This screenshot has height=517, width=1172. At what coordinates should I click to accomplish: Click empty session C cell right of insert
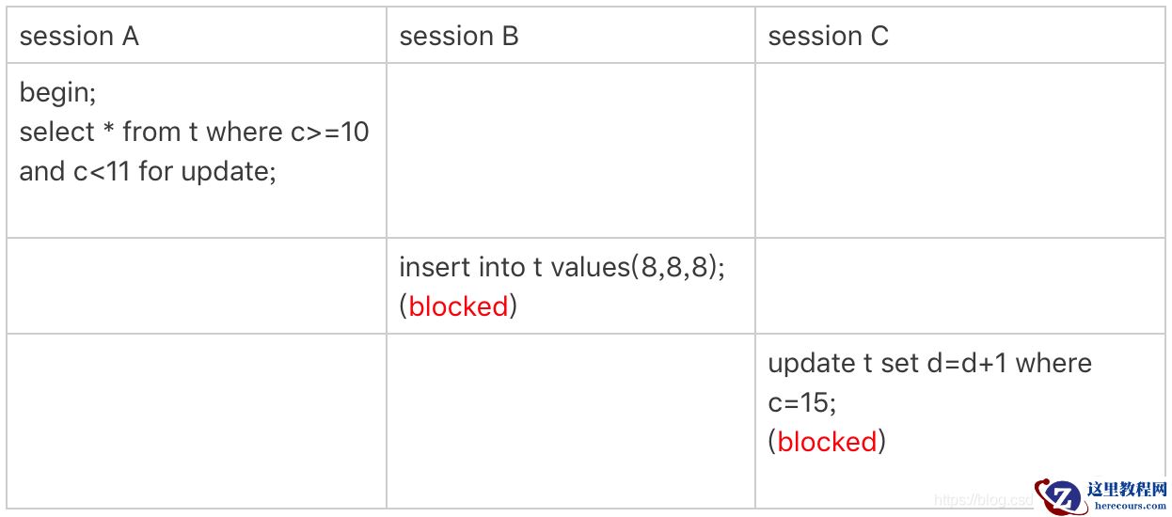[959, 286]
